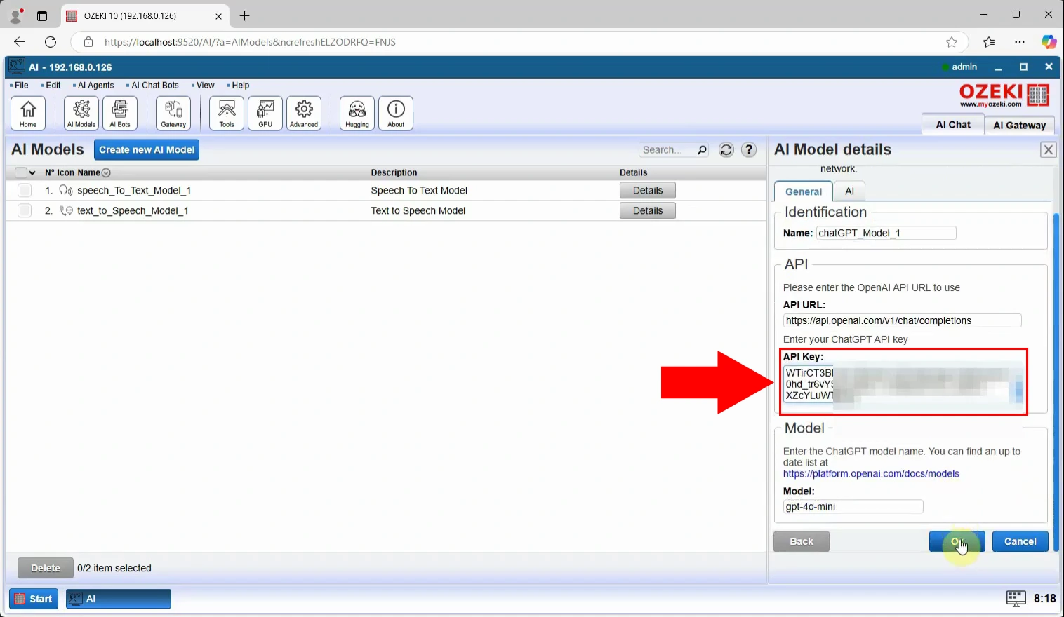Refresh the AI Models list
The image size is (1064, 617).
pyautogui.click(x=726, y=150)
